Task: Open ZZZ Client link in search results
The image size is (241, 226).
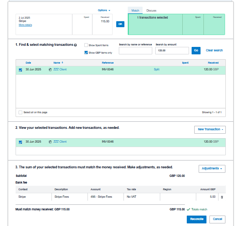Action: click(x=60, y=69)
